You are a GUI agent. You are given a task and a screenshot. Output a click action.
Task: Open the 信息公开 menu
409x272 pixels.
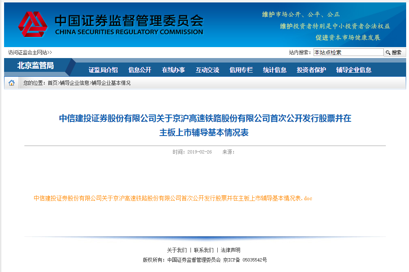(140, 70)
